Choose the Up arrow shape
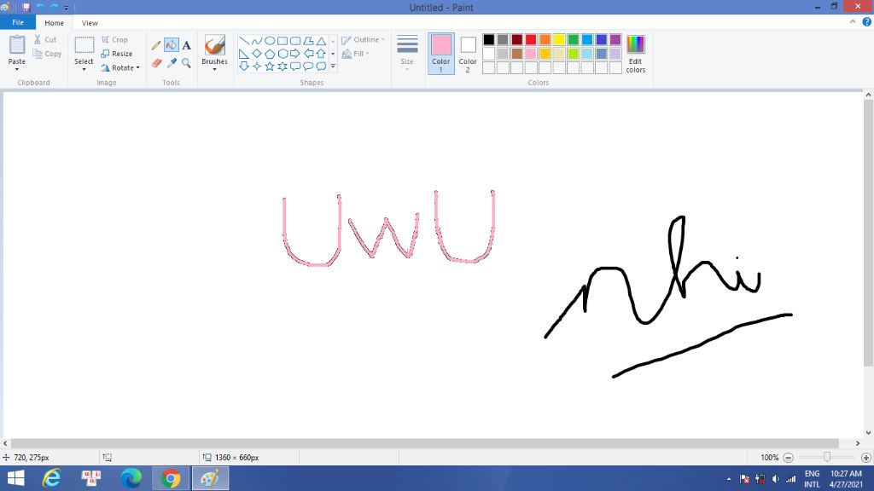The height and width of the screenshot is (491, 874). pos(321,54)
